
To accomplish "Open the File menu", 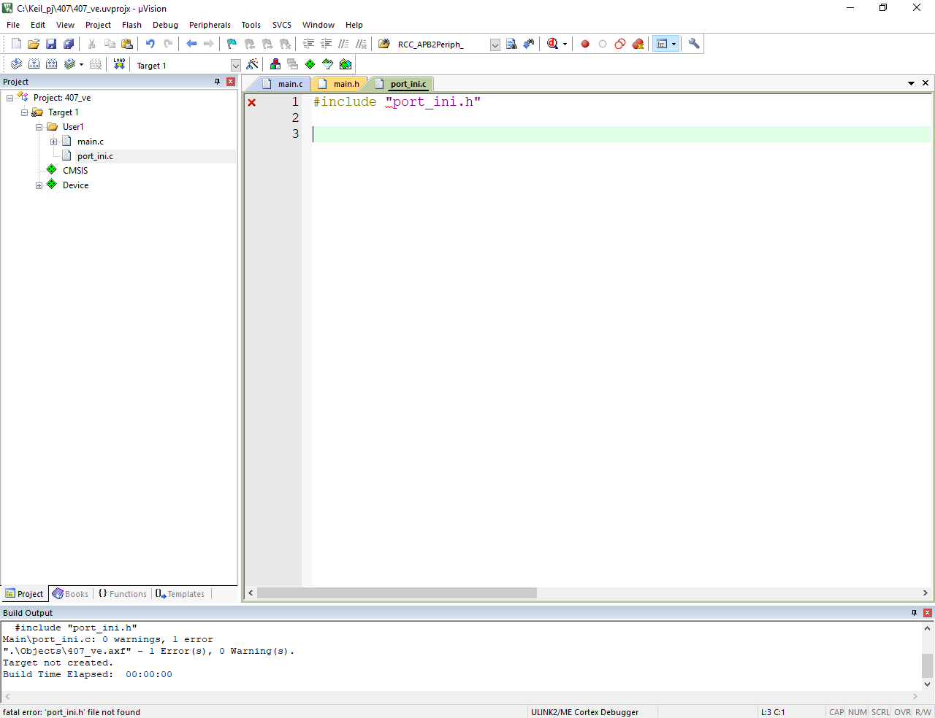I will point(13,25).
